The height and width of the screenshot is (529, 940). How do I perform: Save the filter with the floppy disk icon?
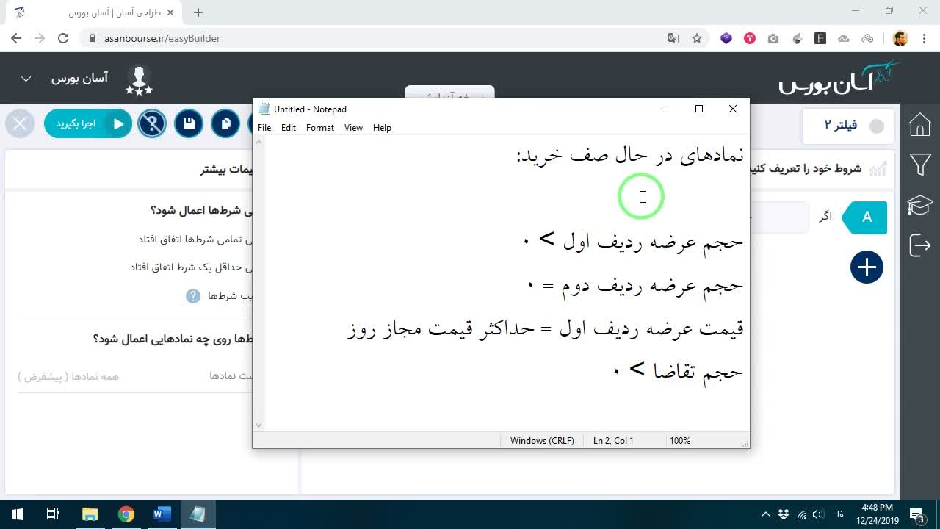pyautogui.click(x=189, y=124)
